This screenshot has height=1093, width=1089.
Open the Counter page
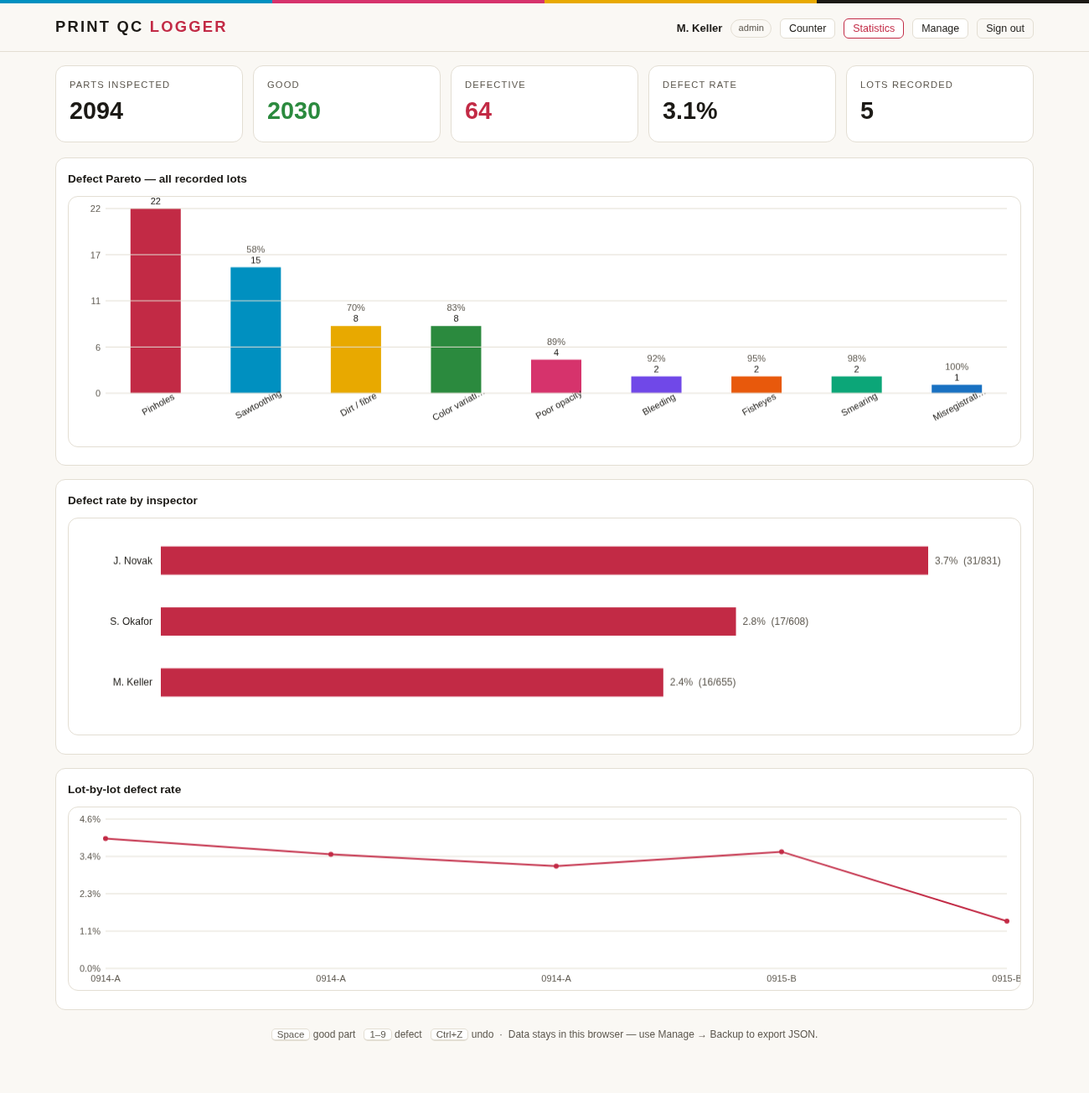(808, 28)
